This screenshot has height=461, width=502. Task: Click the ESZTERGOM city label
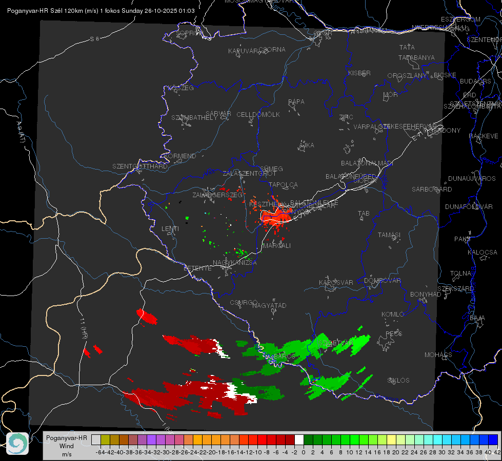click(460, 19)
